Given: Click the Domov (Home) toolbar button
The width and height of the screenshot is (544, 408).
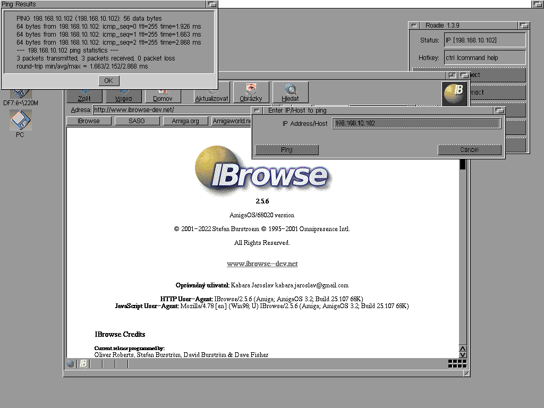Looking at the screenshot, I should [163, 93].
